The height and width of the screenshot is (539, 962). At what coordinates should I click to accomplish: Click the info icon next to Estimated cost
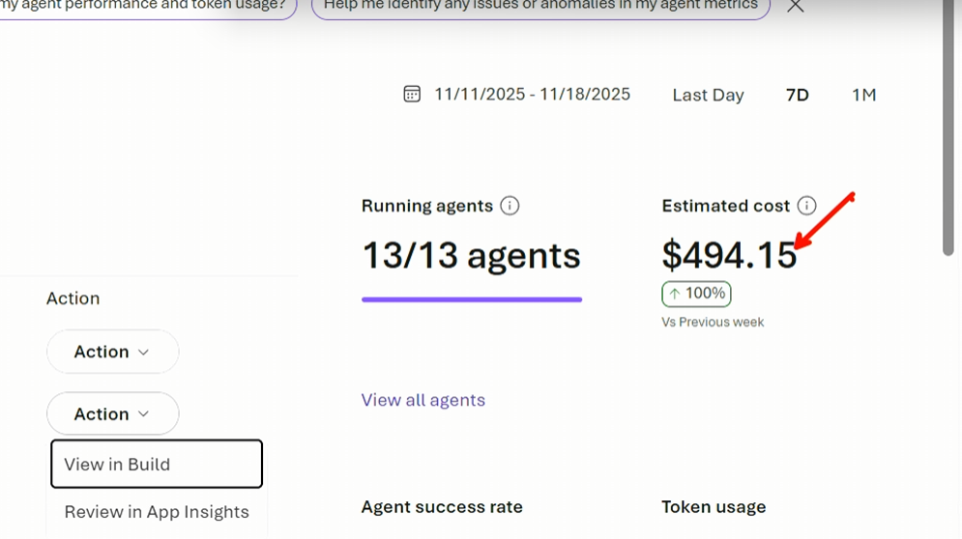(x=806, y=206)
